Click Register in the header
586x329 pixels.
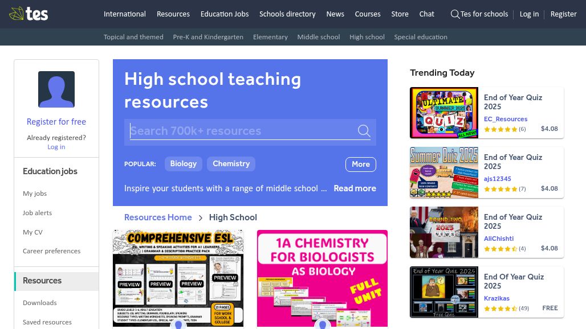(x=564, y=14)
